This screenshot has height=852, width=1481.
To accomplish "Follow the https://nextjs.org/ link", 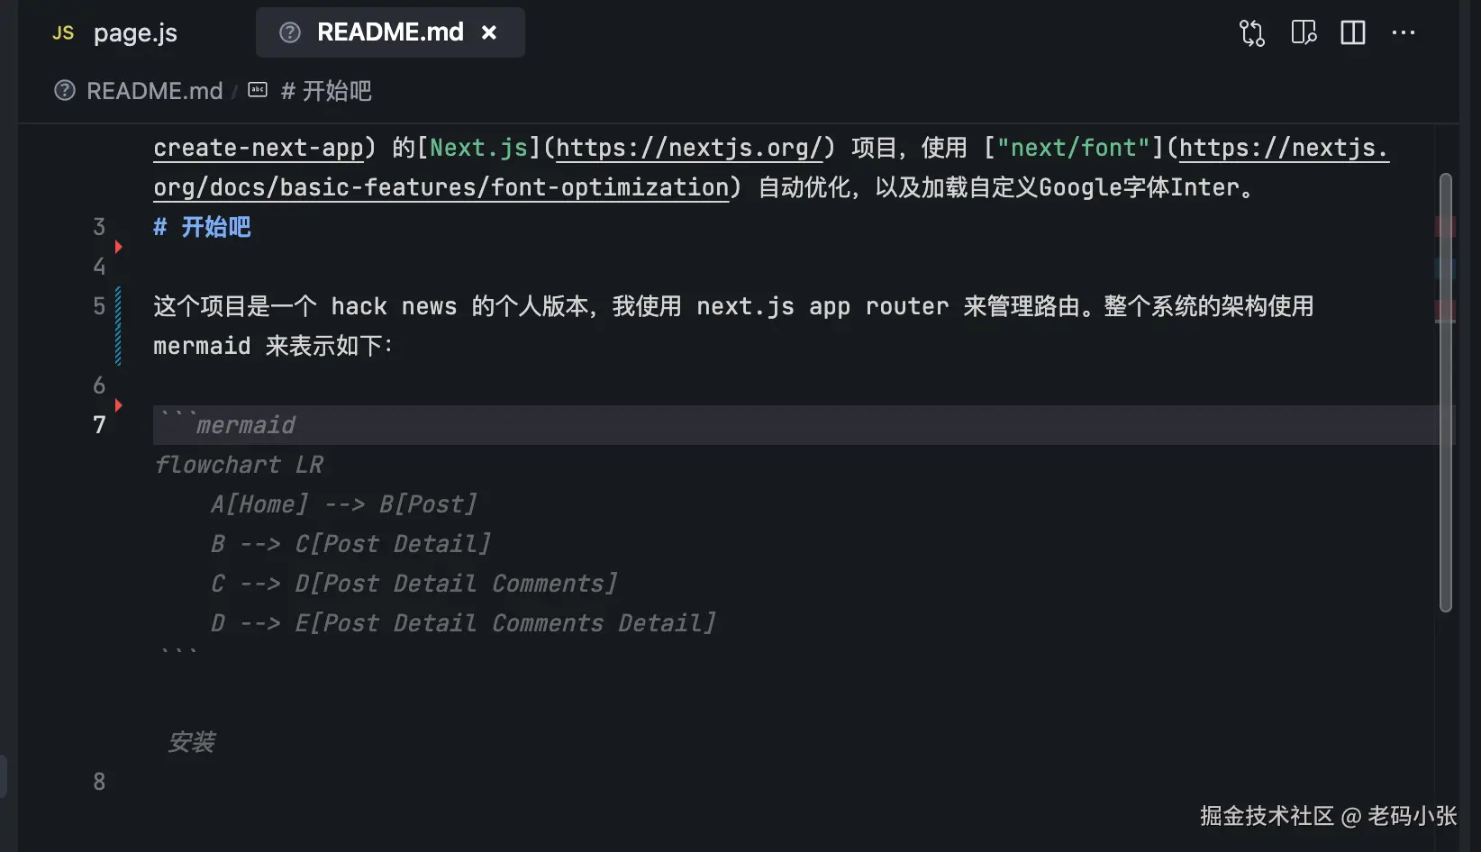I will (689, 148).
